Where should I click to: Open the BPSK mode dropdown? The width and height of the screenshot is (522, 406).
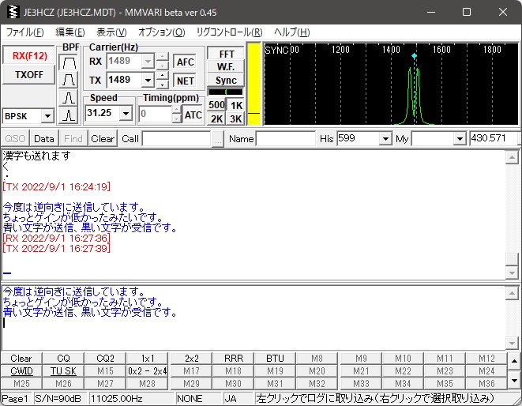coord(47,116)
